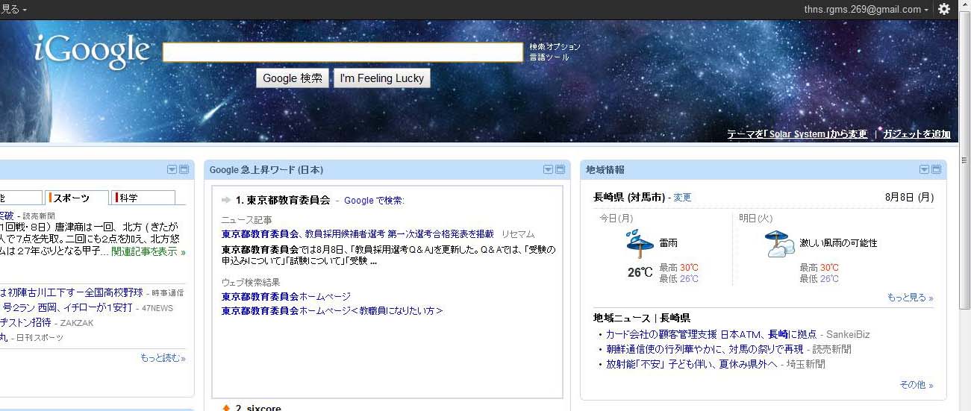Maximize the 地域情報 gadget
This screenshot has height=411, width=971.
pyautogui.click(x=937, y=169)
